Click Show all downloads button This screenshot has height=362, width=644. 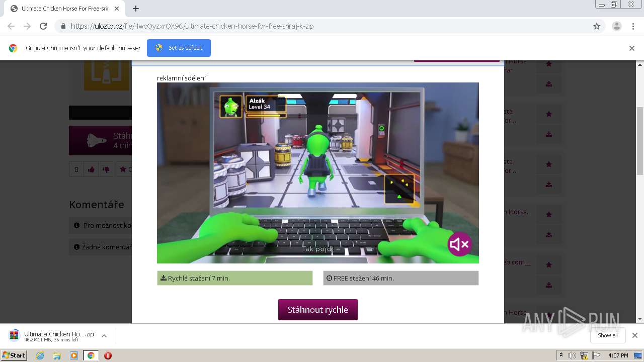608,335
